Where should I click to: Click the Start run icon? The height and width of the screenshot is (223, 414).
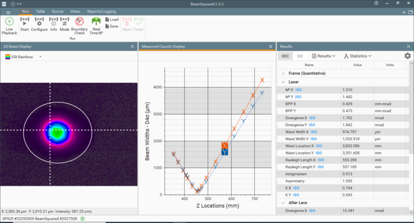pos(25,24)
